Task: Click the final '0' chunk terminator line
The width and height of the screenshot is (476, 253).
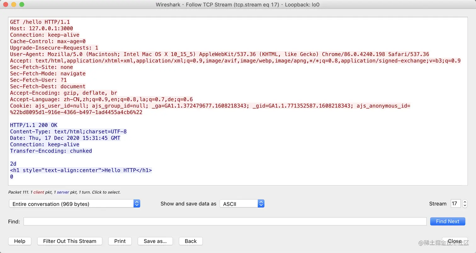Action: click(x=12, y=177)
